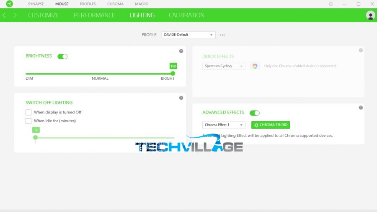
Task: Maximize the Razer Synapse window
Action: click(x=359, y=4)
